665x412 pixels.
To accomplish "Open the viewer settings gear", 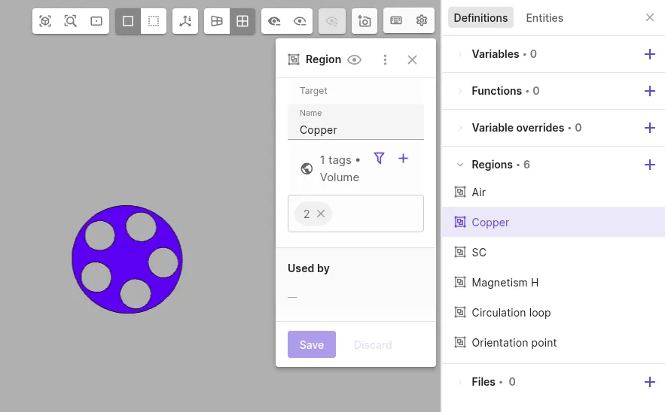I will pyautogui.click(x=422, y=20).
